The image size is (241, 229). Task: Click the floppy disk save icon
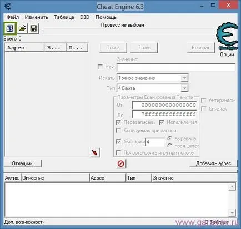pyautogui.click(x=33, y=28)
